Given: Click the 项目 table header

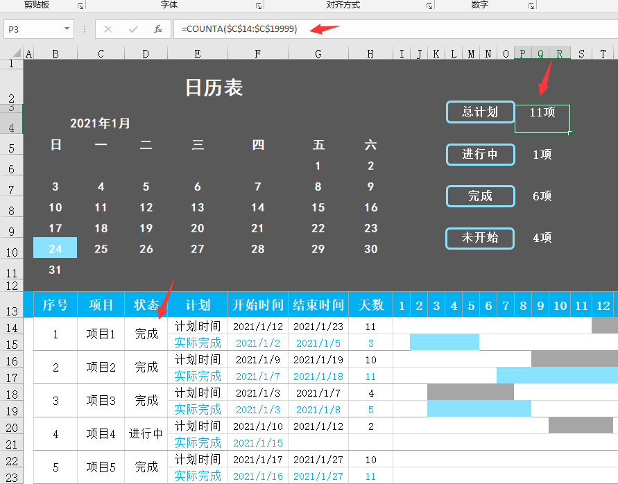Looking at the screenshot, I should click(101, 304).
